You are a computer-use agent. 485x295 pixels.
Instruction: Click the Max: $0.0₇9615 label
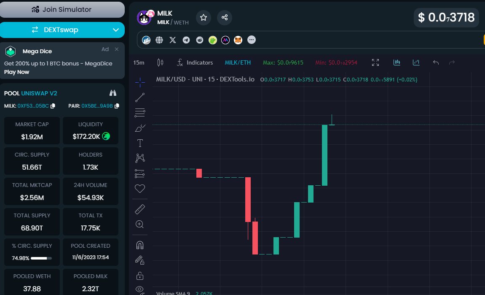283,62
